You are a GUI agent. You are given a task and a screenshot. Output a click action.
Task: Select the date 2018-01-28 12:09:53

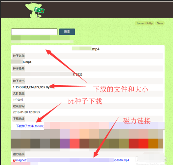[26, 112]
